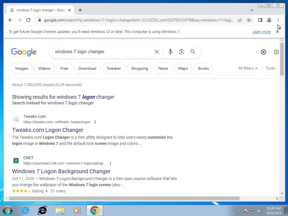Click the forward navigation arrow

(x=19, y=20)
